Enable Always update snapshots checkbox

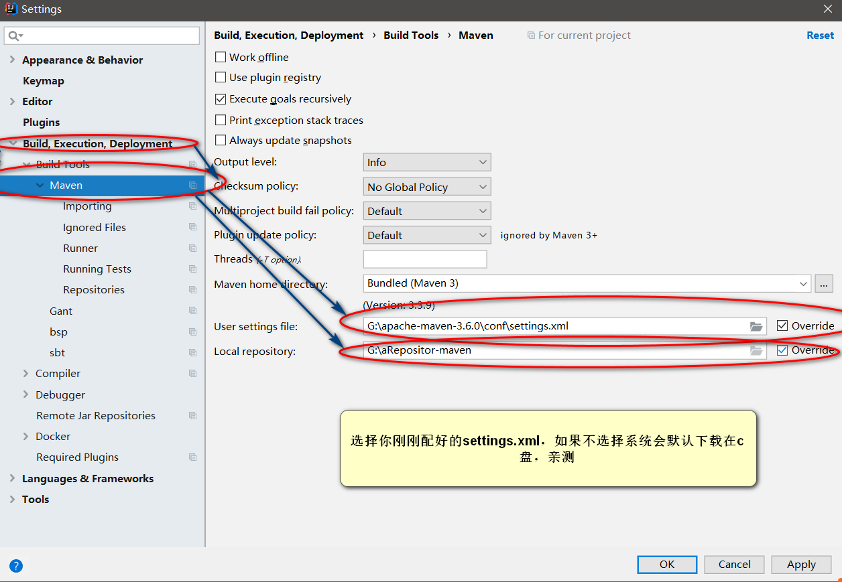(x=221, y=141)
